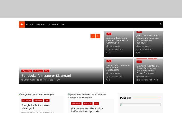Click date 1 janvier 2024 on Tabu Ley card
The image size is (182, 113).
tap(144, 80)
